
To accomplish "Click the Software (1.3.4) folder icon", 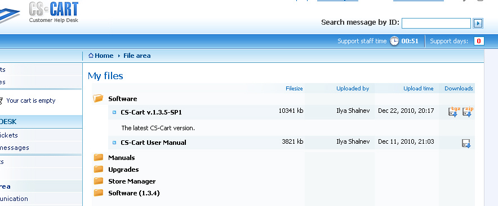I will point(99,193).
